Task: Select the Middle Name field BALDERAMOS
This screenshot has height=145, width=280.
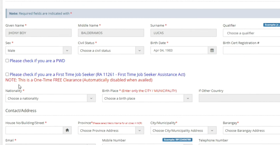Action: [x=111, y=33]
